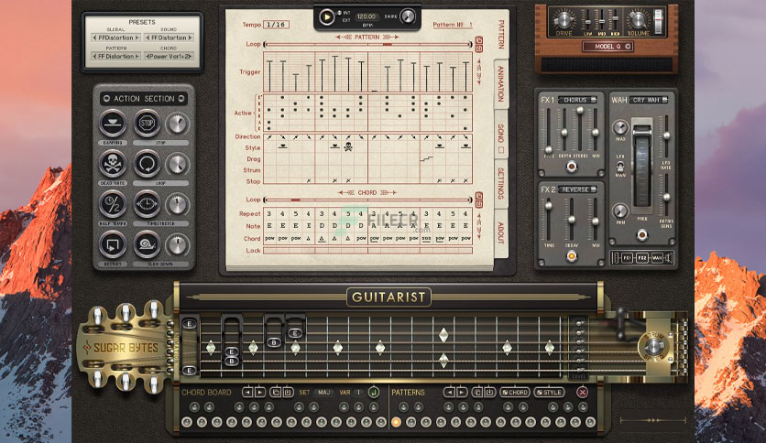This screenshot has height=443, width=766.
Task: Click the FX1 block in routing chain
Action: (628, 257)
